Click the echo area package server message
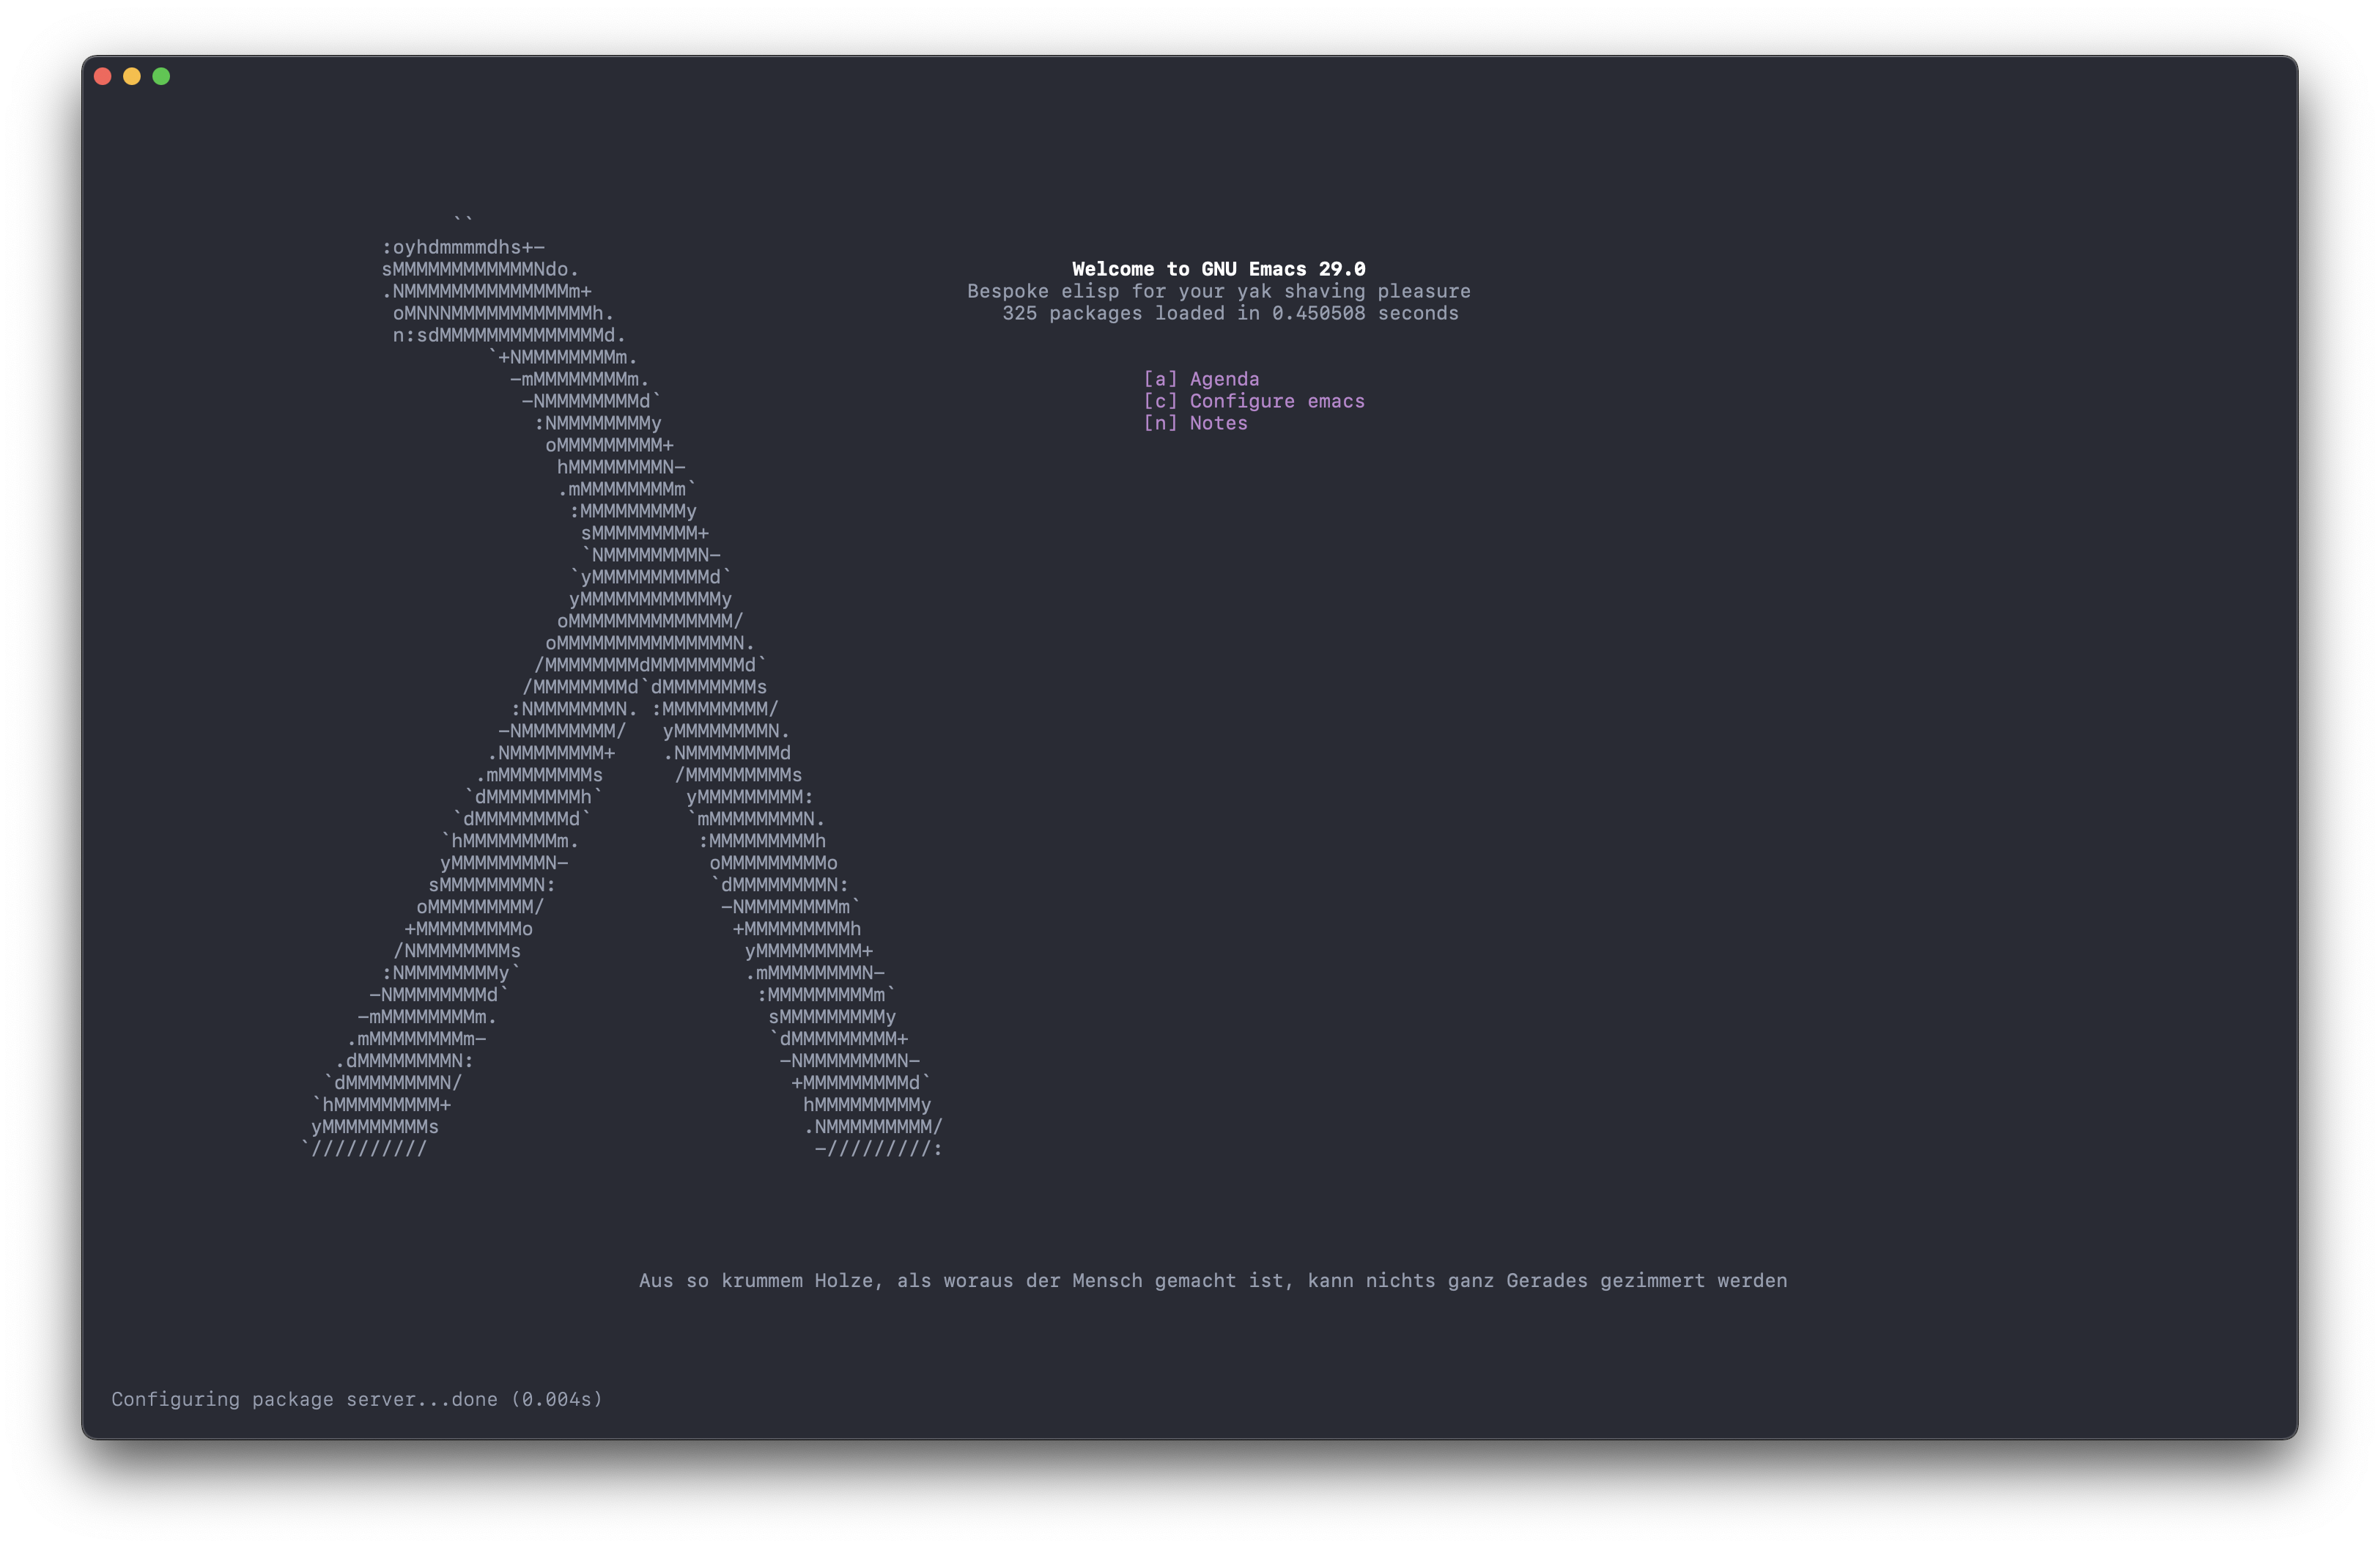The height and width of the screenshot is (1548, 2380). tap(357, 1399)
